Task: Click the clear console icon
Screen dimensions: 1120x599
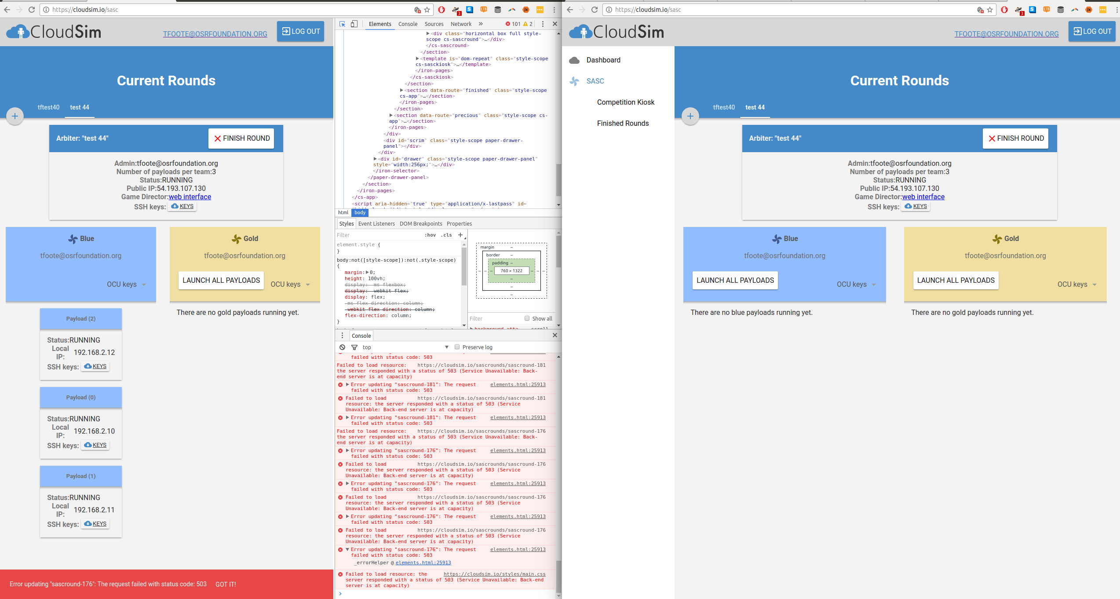Action: click(x=343, y=347)
